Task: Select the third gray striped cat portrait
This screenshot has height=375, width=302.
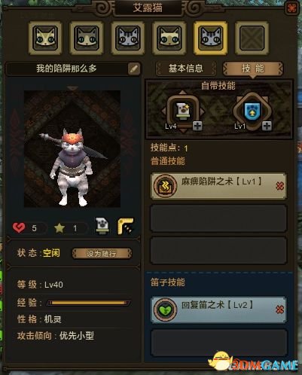Action: tap(128, 38)
